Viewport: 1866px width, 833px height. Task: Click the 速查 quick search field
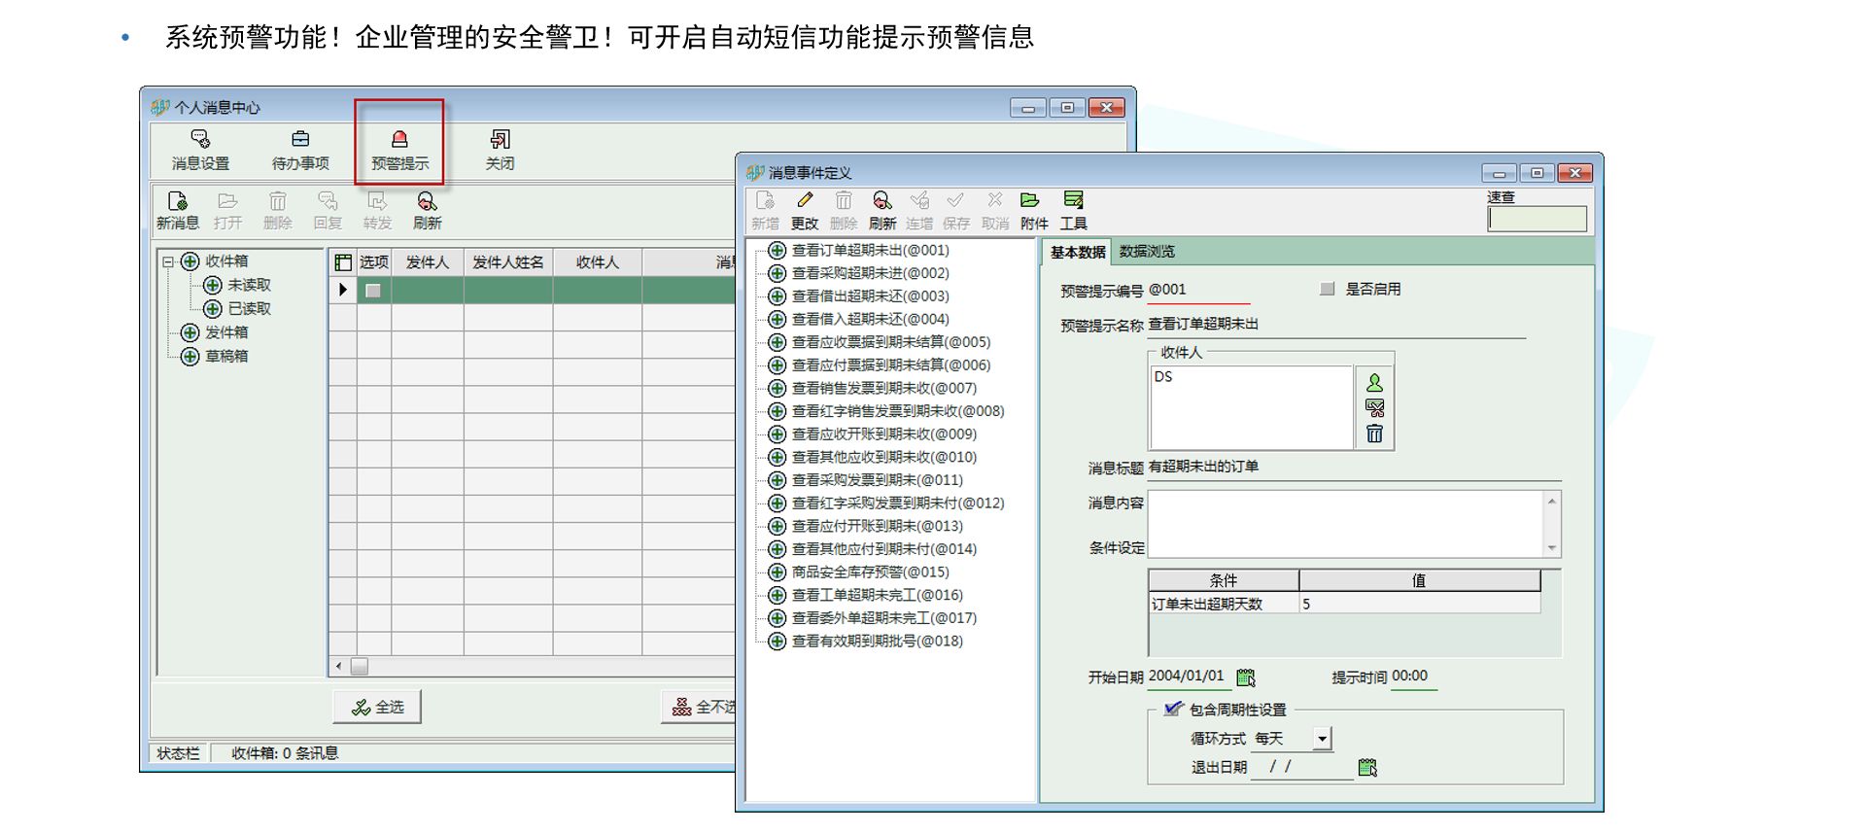coord(1537,219)
